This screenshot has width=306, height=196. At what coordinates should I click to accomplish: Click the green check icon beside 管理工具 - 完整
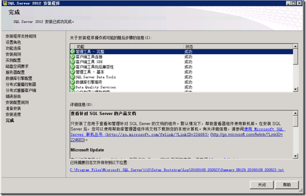(73, 52)
